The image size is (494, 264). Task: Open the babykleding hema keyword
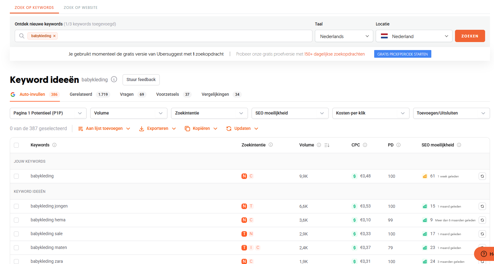(x=48, y=220)
